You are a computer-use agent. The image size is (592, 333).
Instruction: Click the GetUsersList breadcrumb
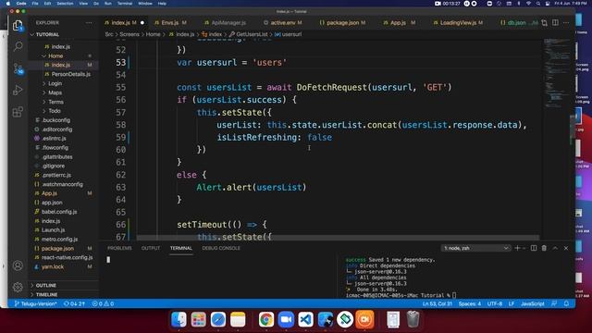tap(252, 34)
